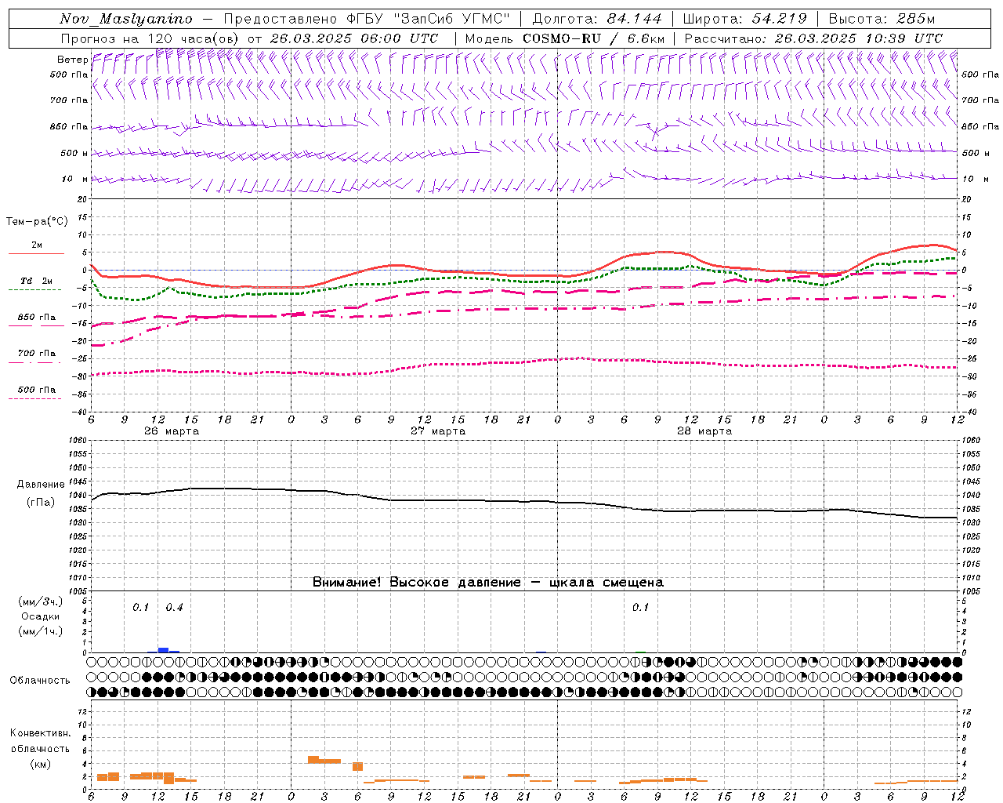Click the (мм/1ч.) precipitation unit label
1003x803 pixels.
41,631
